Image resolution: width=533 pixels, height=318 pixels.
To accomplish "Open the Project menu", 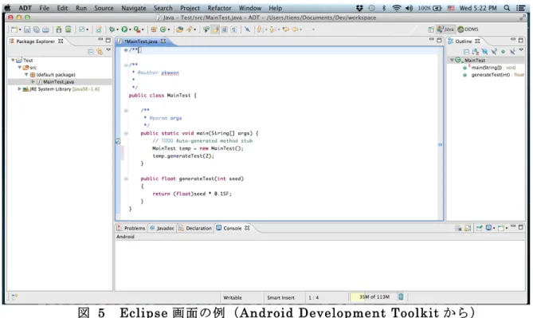I will pos(190,8).
